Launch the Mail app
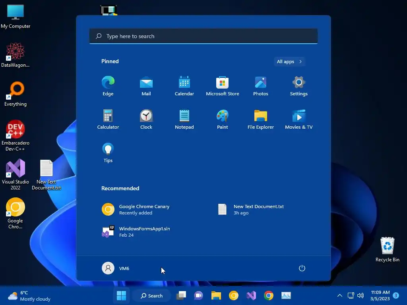407x305 pixels. [146, 86]
